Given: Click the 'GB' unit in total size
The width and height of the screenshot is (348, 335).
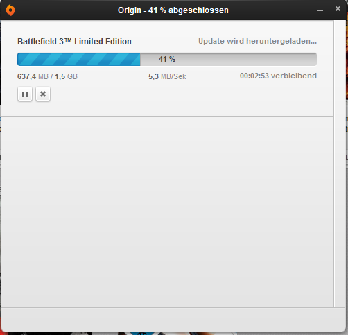Looking at the screenshot, I should (x=72, y=76).
